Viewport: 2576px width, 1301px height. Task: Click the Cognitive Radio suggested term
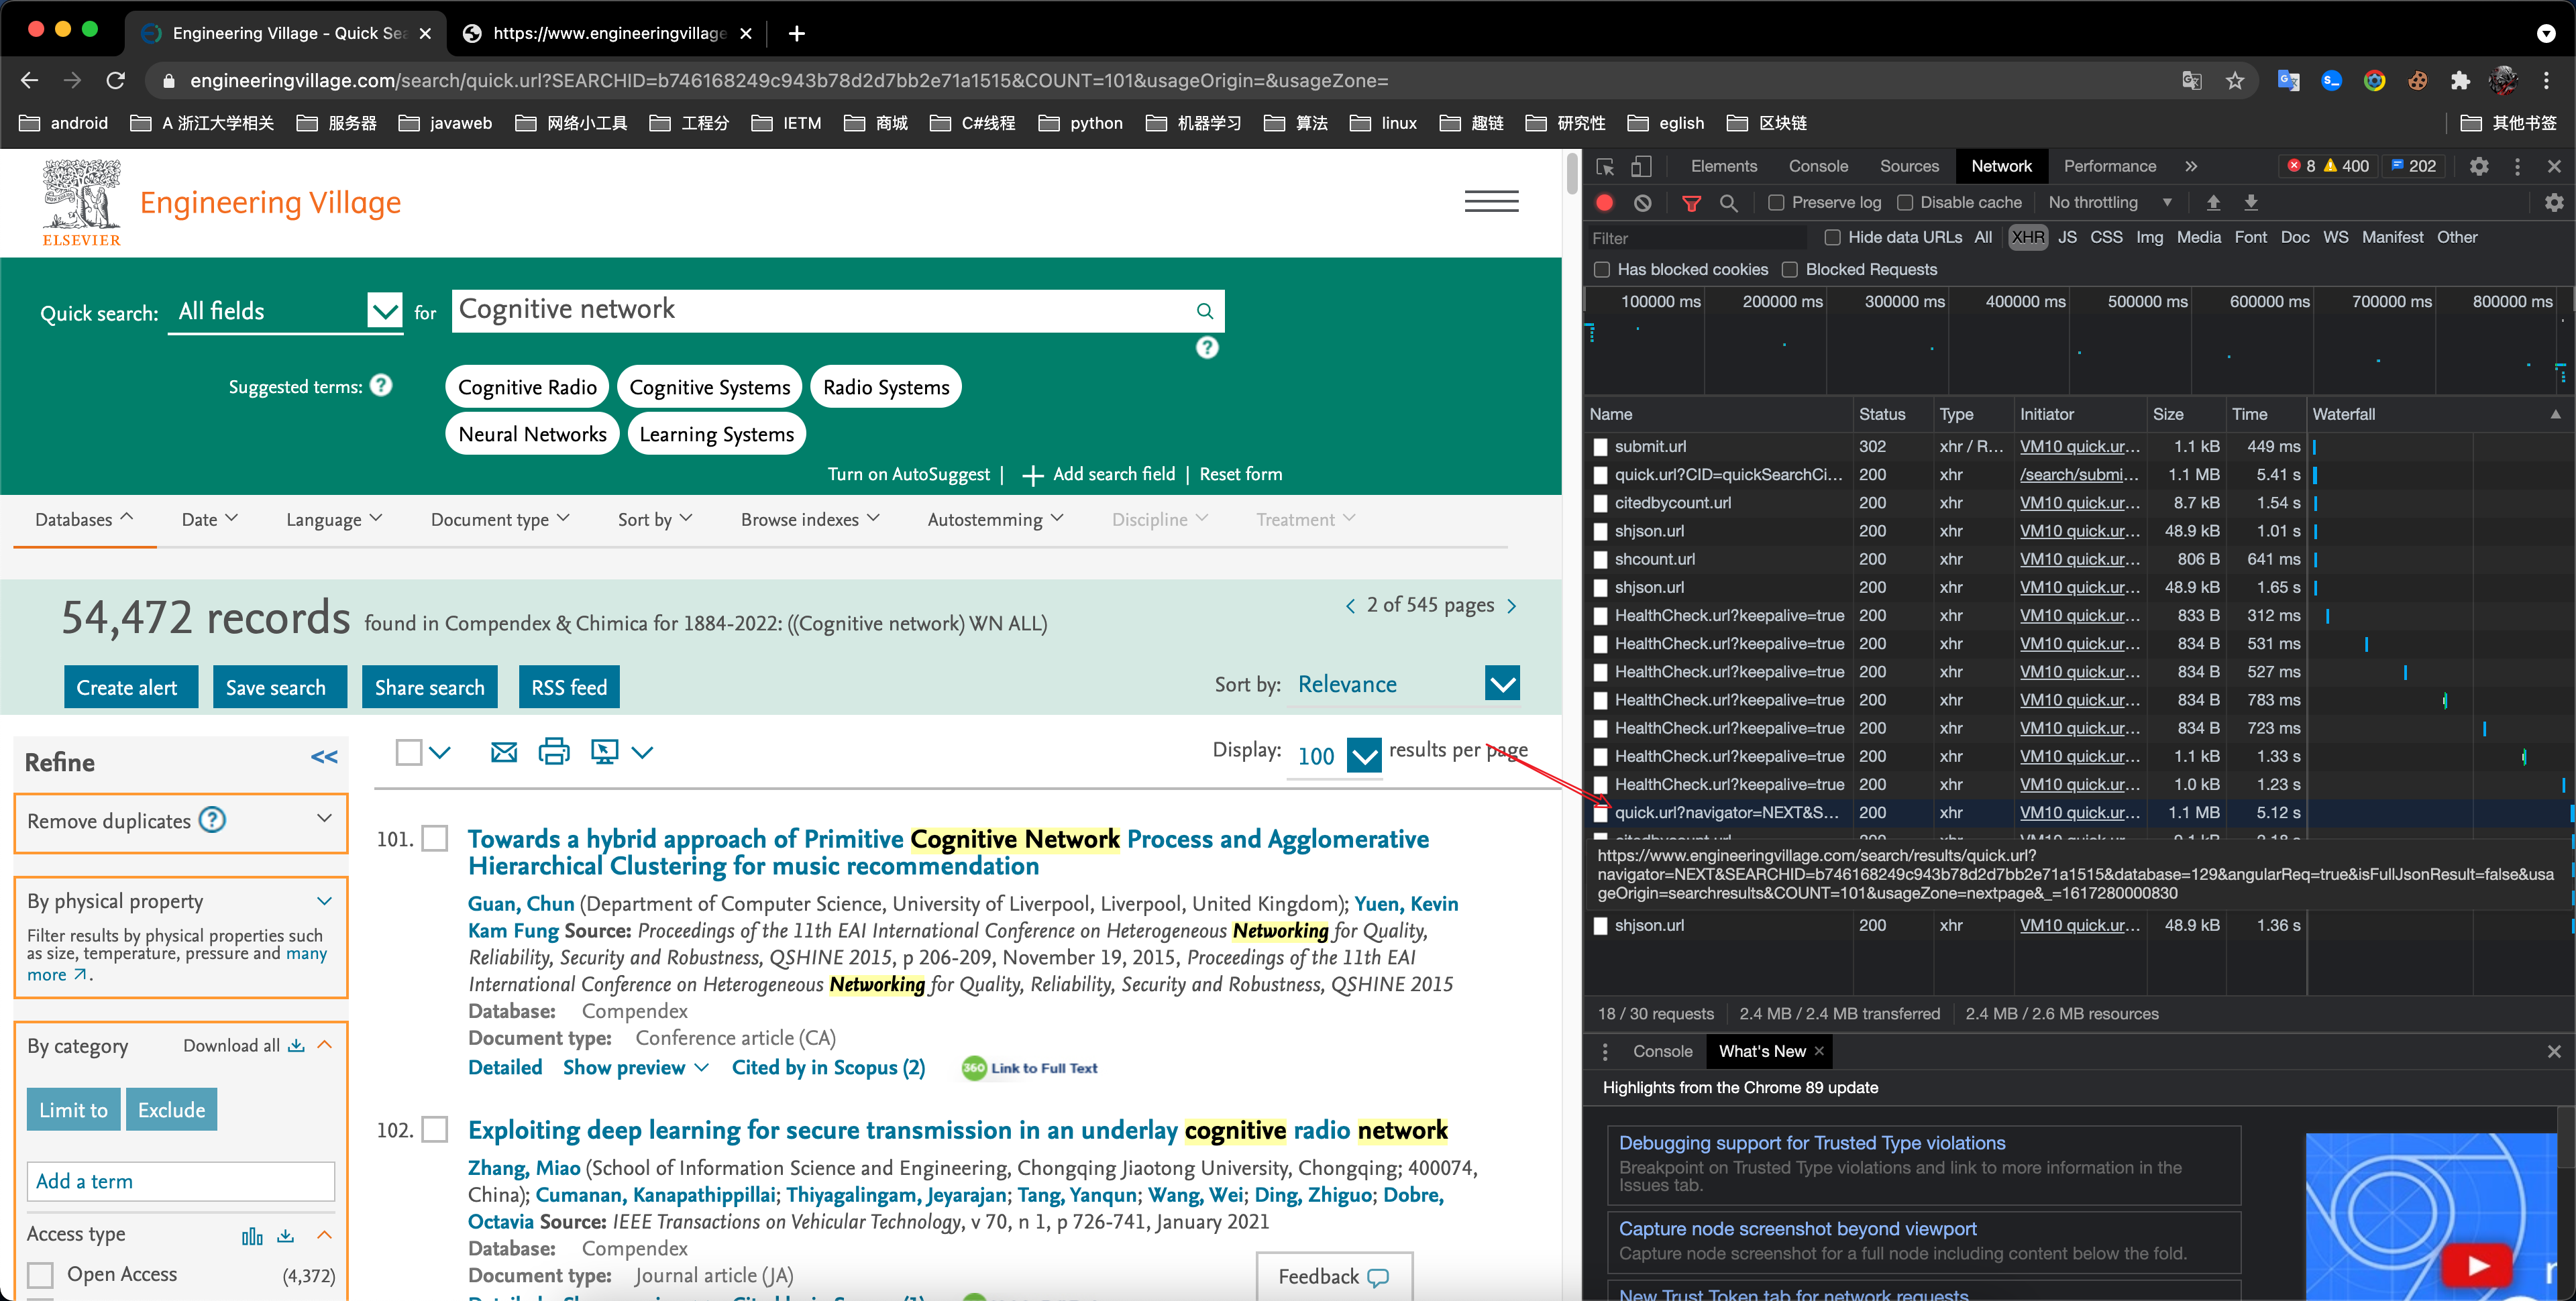(527, 388)
